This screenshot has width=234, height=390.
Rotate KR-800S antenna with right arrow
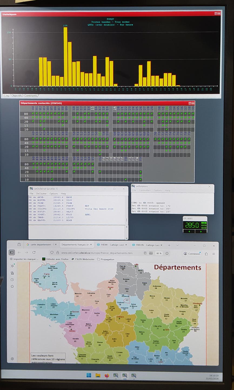201,232
